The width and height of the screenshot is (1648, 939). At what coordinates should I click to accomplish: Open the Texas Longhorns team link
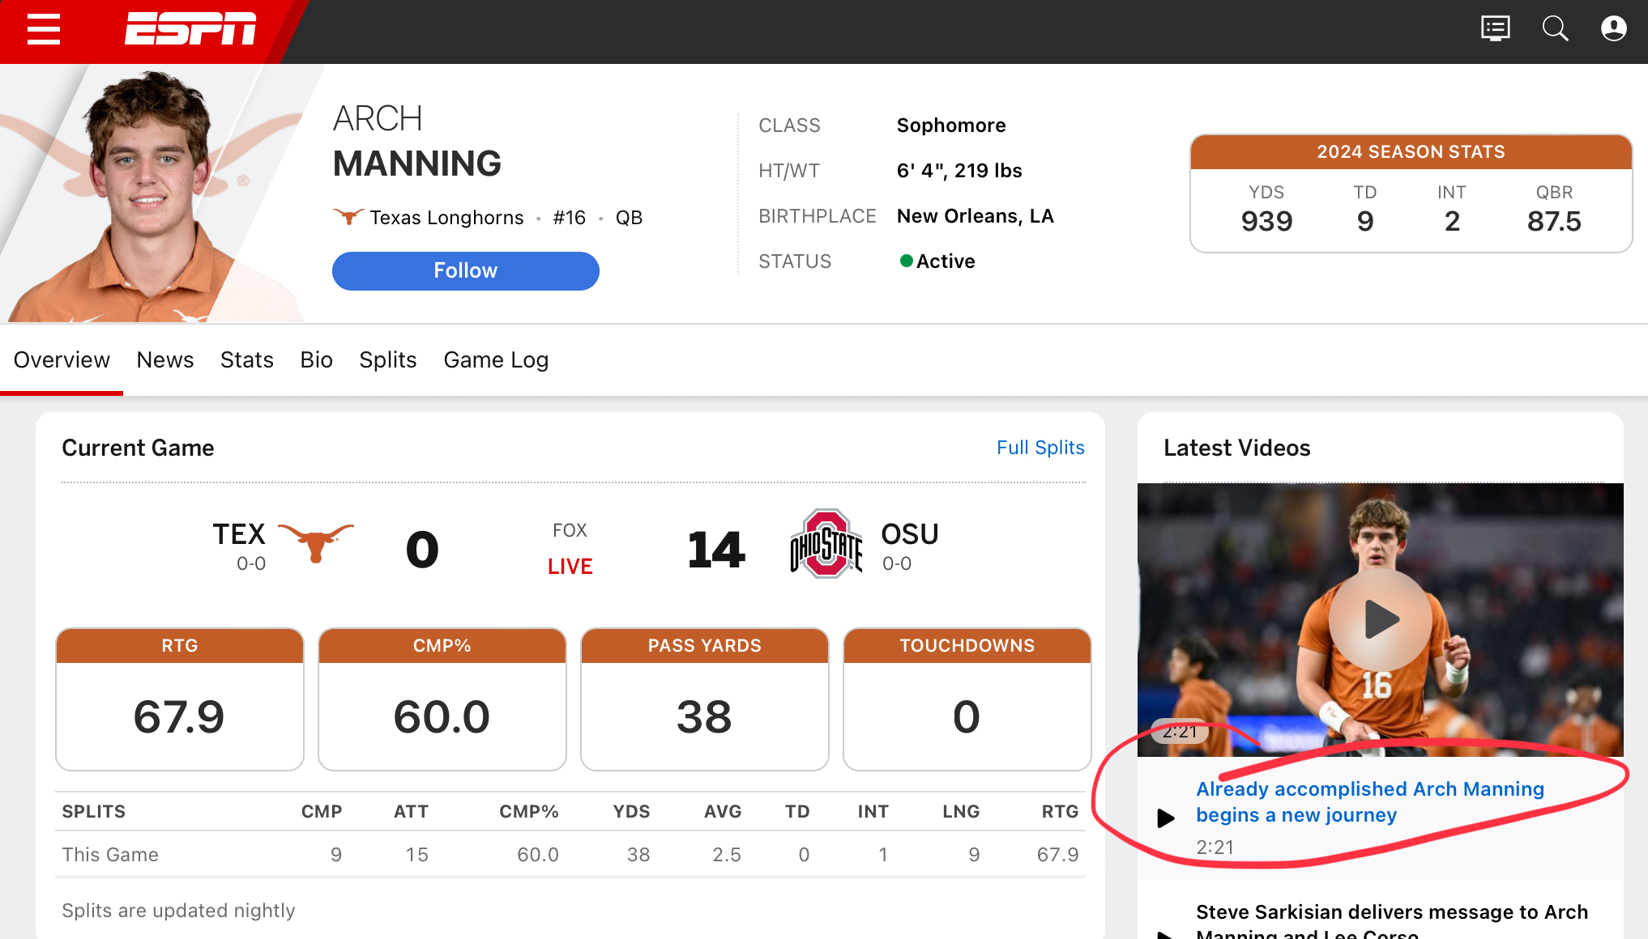[x=446, y=218]
